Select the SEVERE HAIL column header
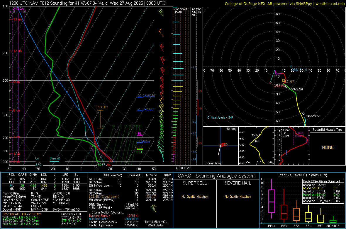The height and width of the screenshot is (229, 346). click(238, 183)
